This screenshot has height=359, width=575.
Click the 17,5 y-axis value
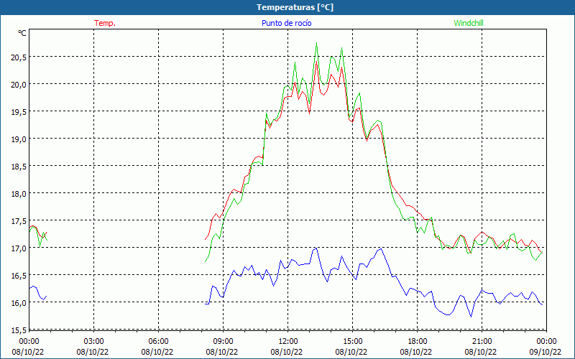(x=18, y=221)
